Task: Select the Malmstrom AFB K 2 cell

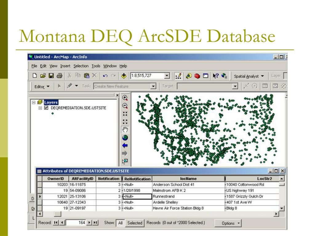Action: click(x=188, y=191)
